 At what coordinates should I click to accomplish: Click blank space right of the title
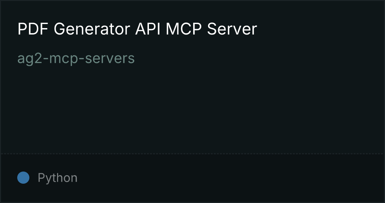(x=319, y=29)
